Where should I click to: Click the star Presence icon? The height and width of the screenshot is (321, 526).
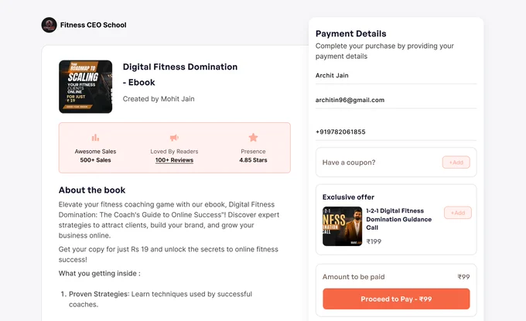coord(253,138)
